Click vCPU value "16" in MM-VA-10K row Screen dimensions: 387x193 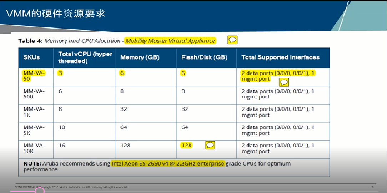(x=62, y=146)
